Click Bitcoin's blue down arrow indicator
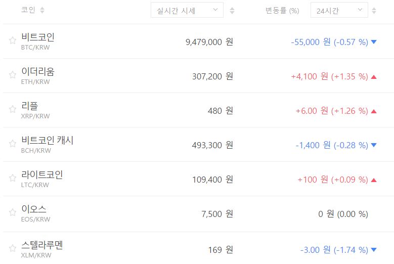The width and height of the screenshot is (394, 264). [374, 42]
